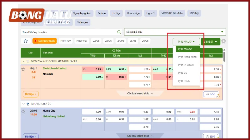Select Tỷ lệ MALAY option

pos(188,49)
